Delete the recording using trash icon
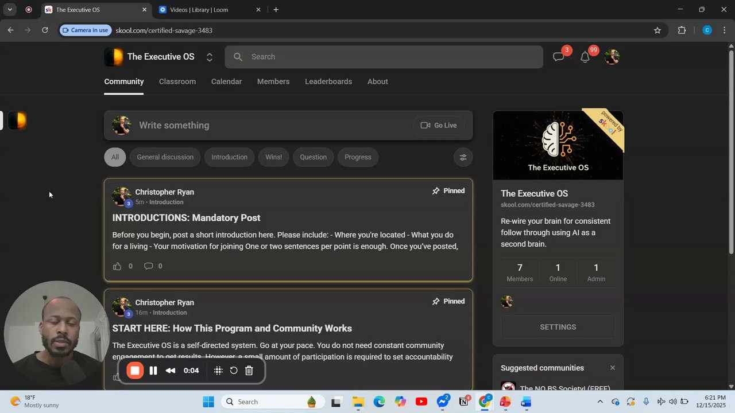The height and width of the screenshot is (413, 735). tap(249, 371)
